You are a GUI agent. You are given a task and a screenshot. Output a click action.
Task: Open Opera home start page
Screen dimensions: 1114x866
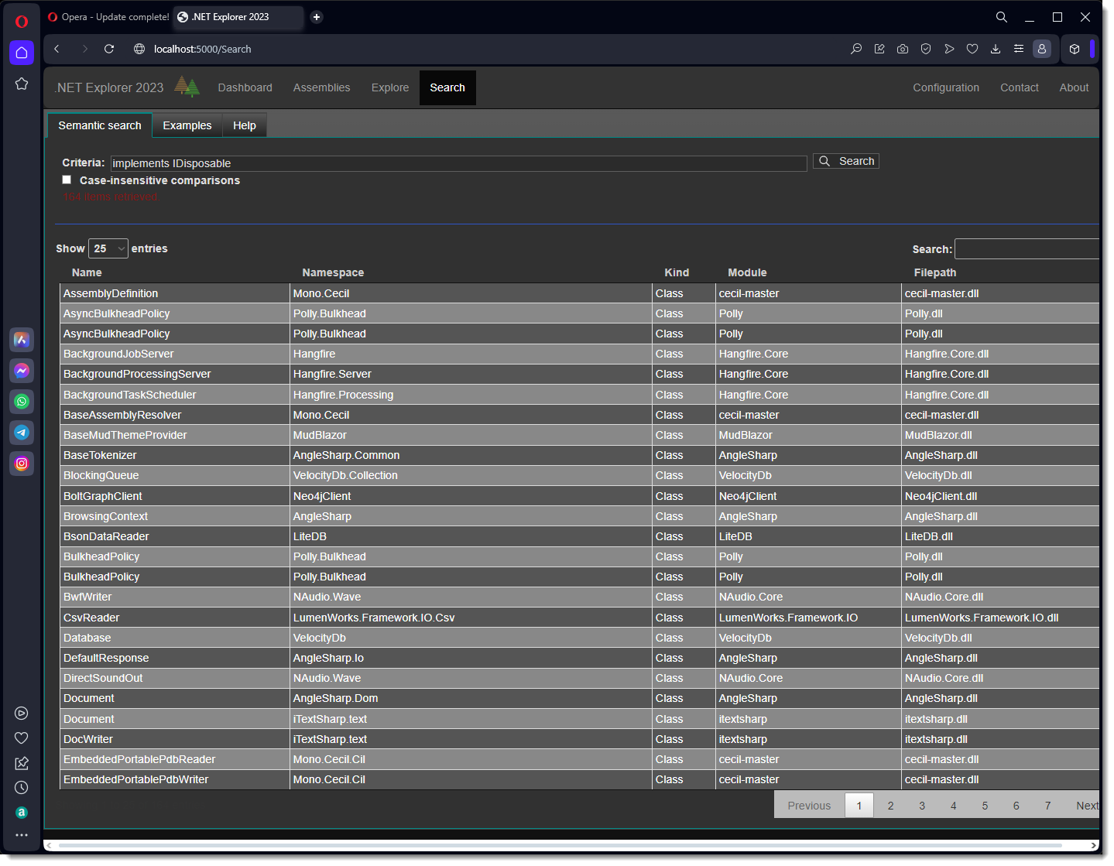point(22,53)
